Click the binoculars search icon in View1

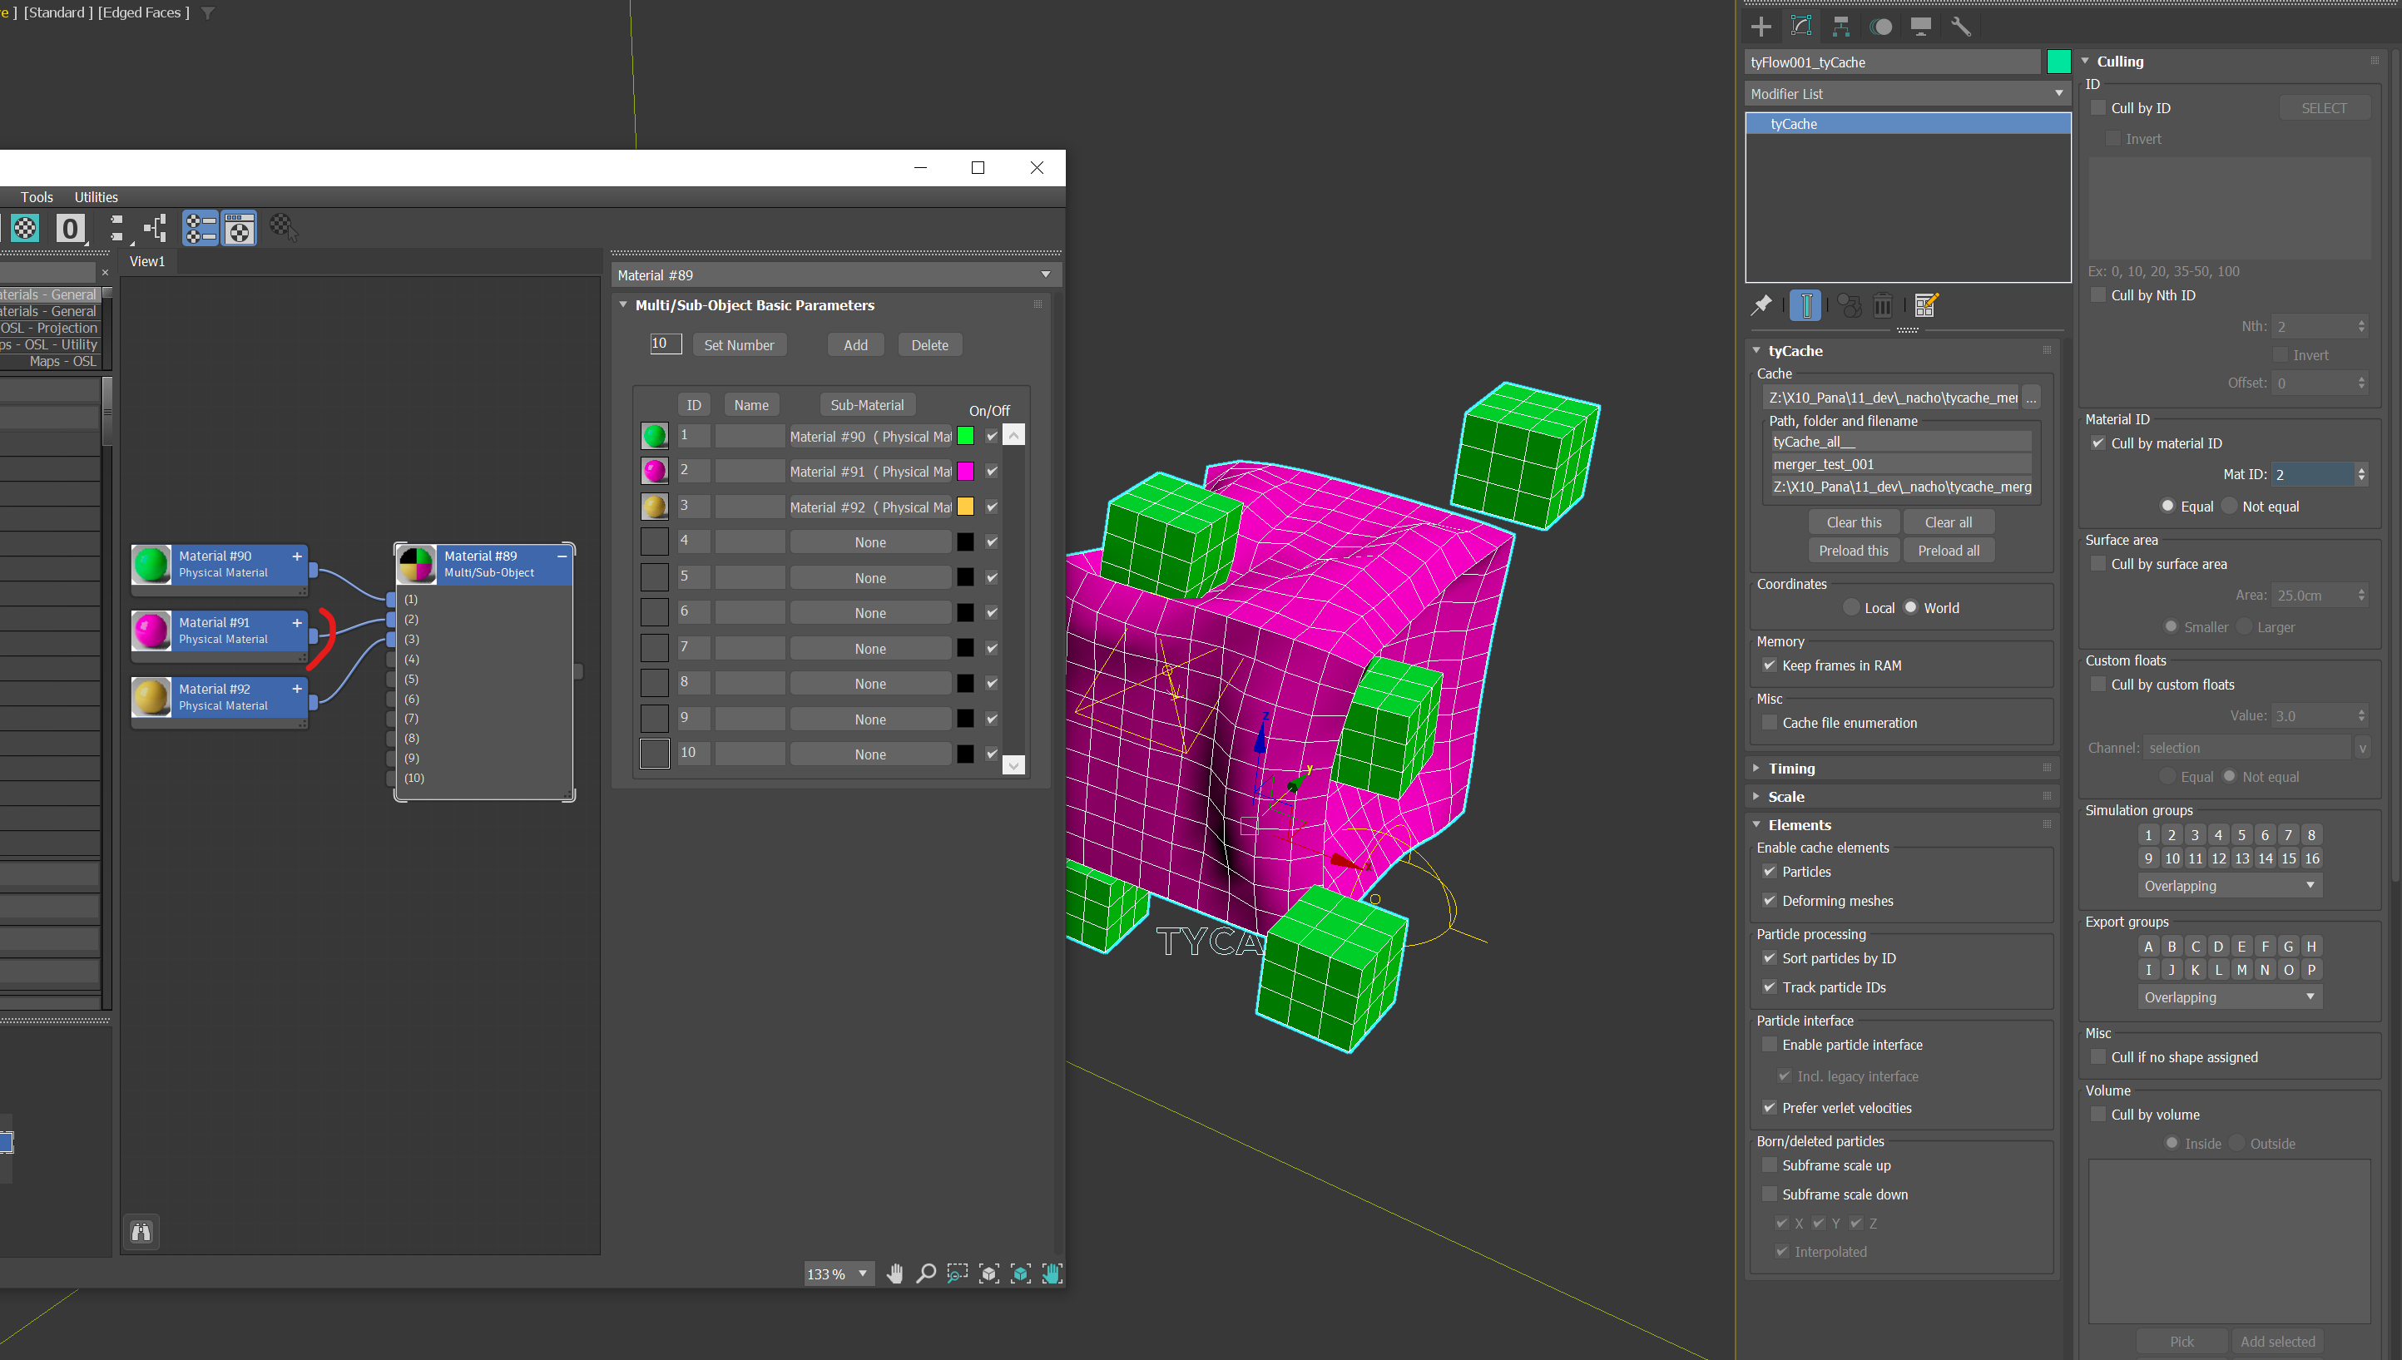(141, 1232)
